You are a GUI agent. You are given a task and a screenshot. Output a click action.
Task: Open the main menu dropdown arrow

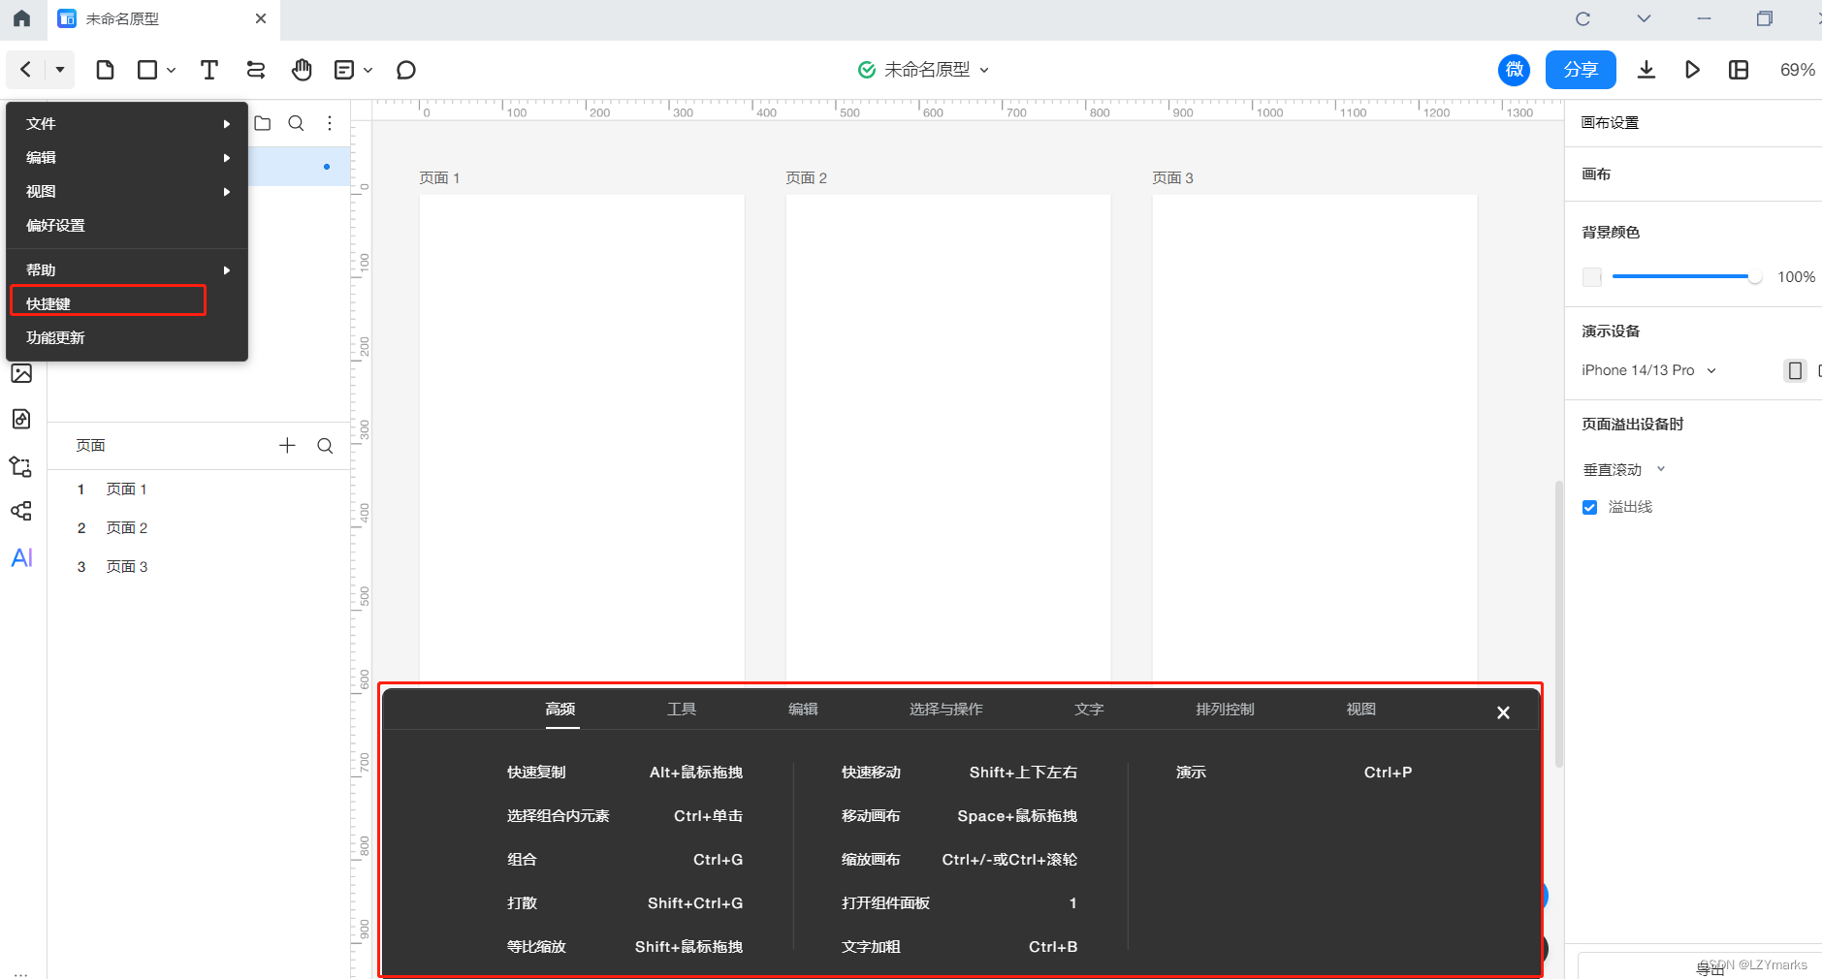60,69
